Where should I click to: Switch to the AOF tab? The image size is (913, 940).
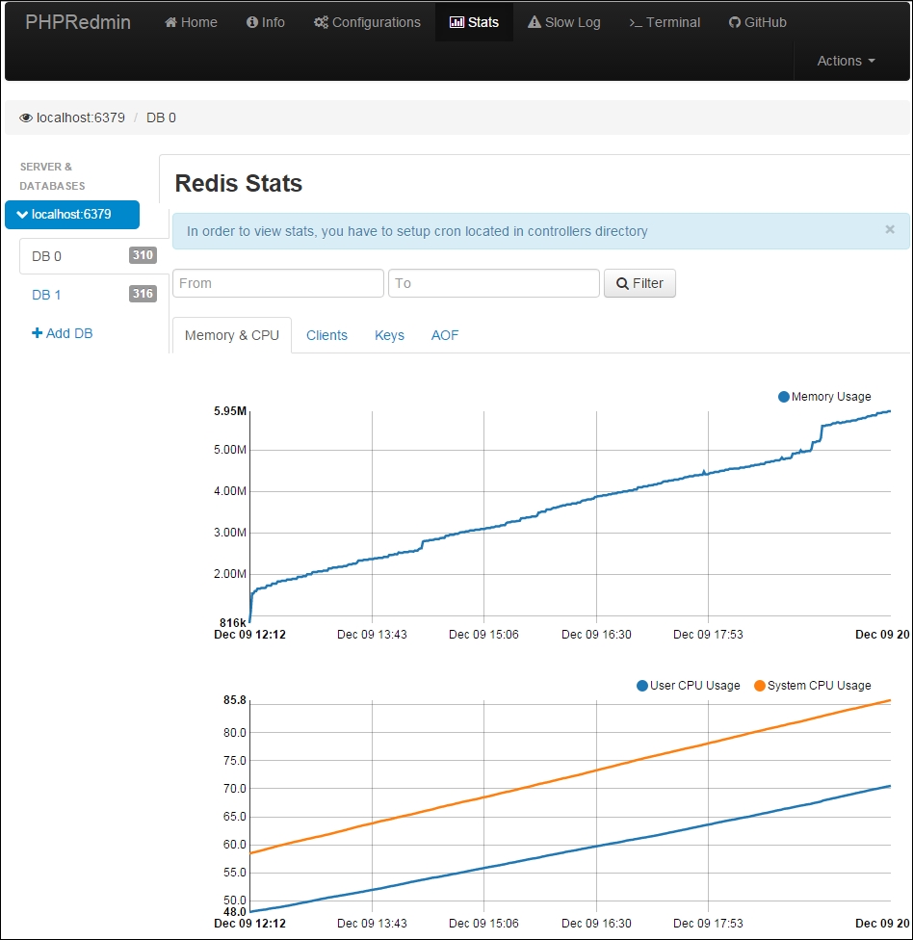(445, 335)
